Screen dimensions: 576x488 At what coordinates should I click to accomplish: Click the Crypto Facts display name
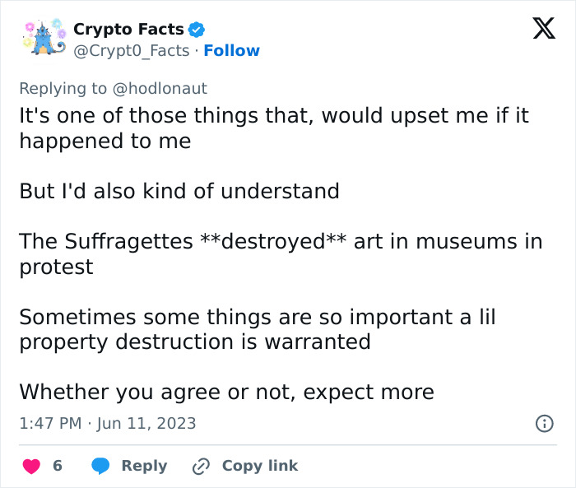coord(128,29)
